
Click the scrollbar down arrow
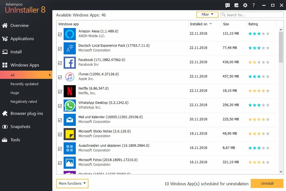click(x=281, y=171)
